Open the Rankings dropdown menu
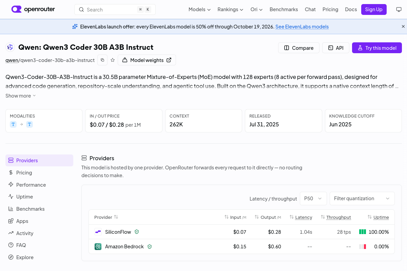The image size is (407, 271). pyautogui.click(x=230, y=9)
